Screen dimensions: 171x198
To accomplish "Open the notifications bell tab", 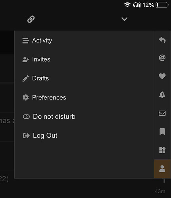I will [x=162, y=95].
